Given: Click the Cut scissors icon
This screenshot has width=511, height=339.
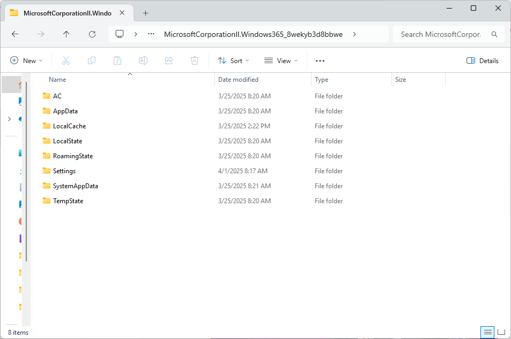Looking at the screenshot, I should pos(66,60).
